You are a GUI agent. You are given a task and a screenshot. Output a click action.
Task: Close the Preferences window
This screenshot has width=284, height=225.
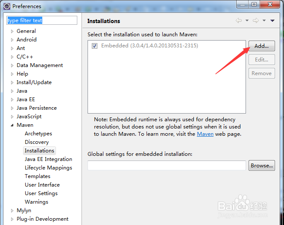(x=270, y=4)
